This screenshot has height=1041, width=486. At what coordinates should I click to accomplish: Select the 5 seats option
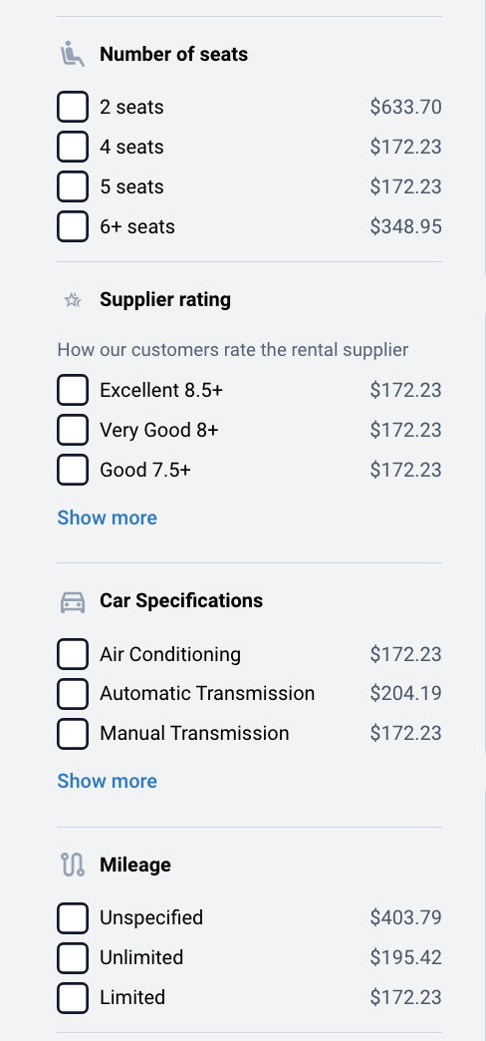pos(73,186)
